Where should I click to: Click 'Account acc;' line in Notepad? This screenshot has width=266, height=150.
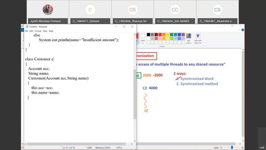point(39,68)
